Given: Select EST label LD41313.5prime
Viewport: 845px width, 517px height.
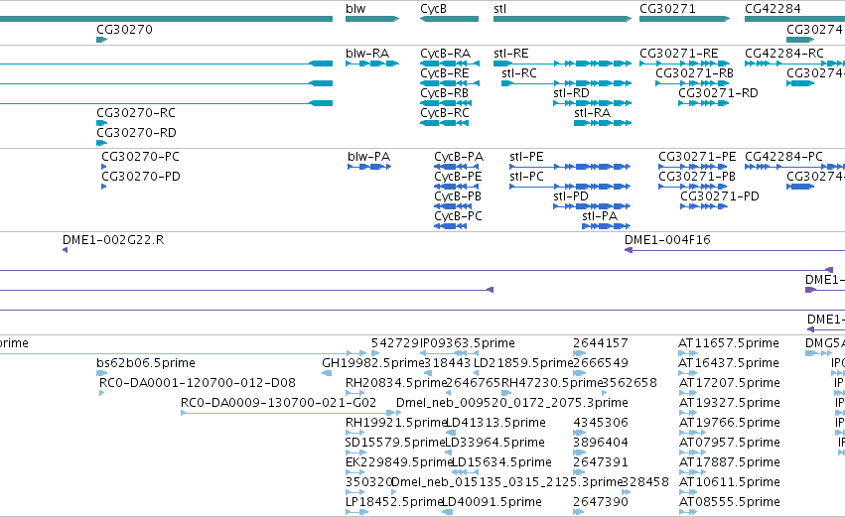Looking at the screenshot, I should coord(495,423).
